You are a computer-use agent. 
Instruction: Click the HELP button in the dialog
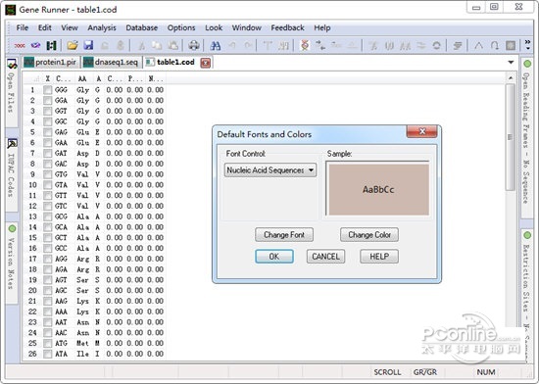pos(379,257)
